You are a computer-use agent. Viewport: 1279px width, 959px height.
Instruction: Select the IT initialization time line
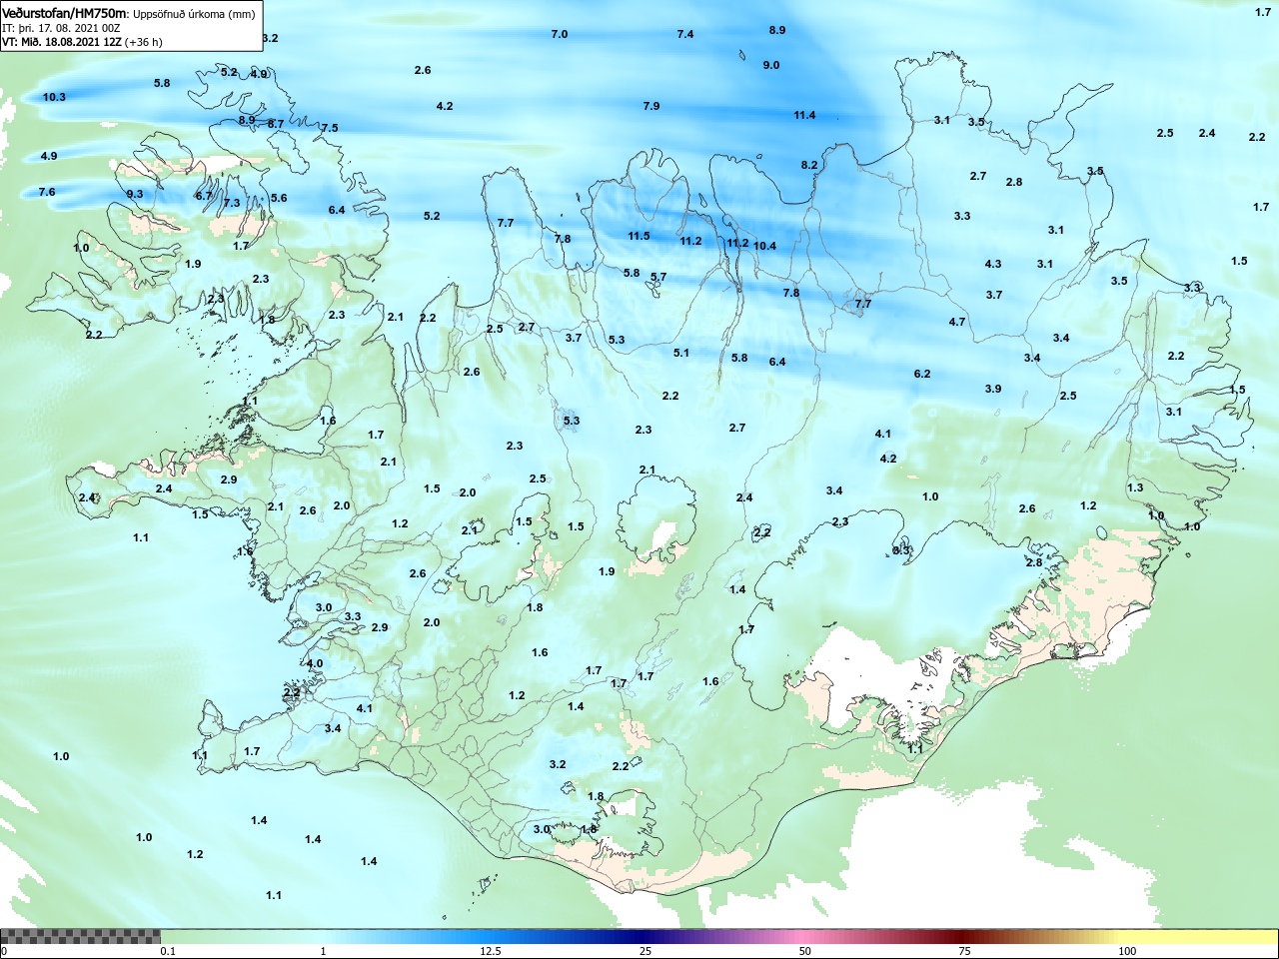click(60, 28)
